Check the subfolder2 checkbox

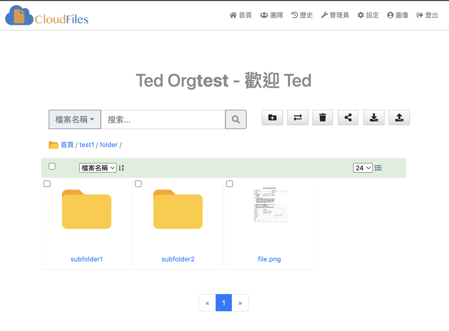(138, 184)
